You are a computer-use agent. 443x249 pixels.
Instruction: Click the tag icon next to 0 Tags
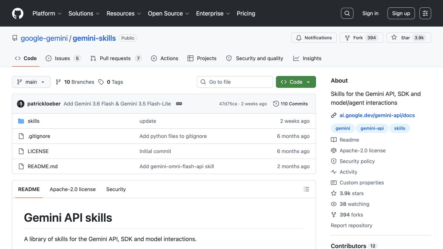[x=101, y=82]
